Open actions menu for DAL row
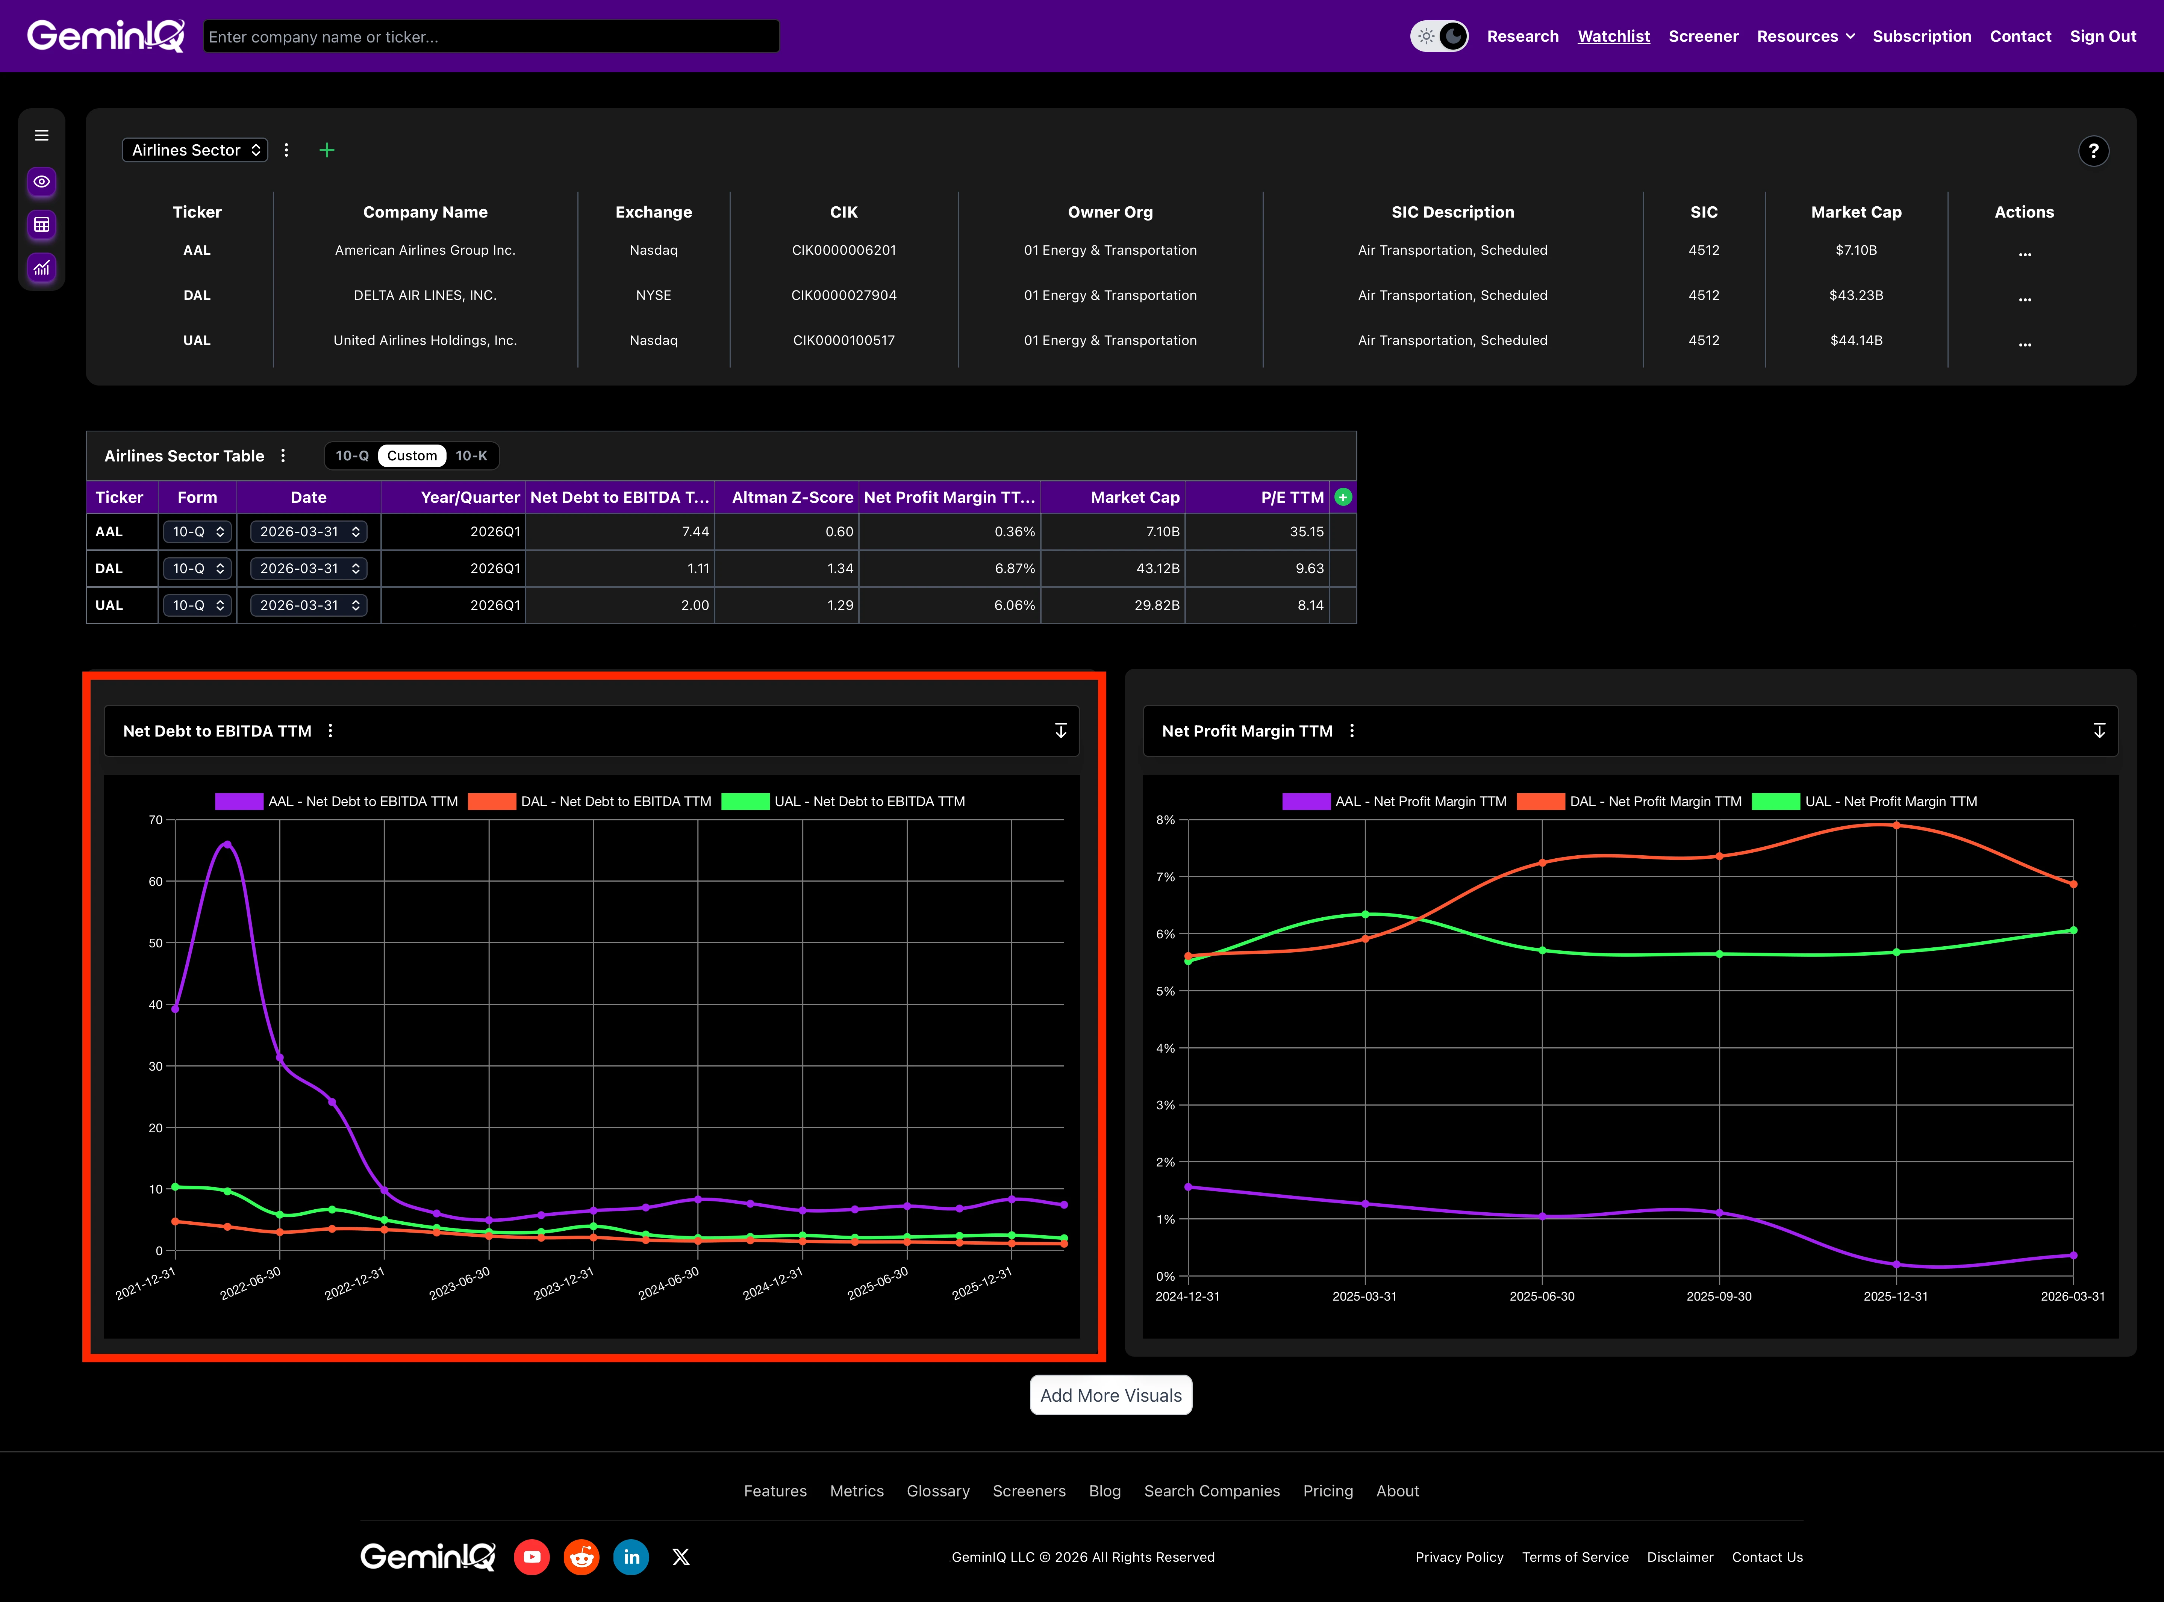The image size is (2164, 1602). point(2024,299)
